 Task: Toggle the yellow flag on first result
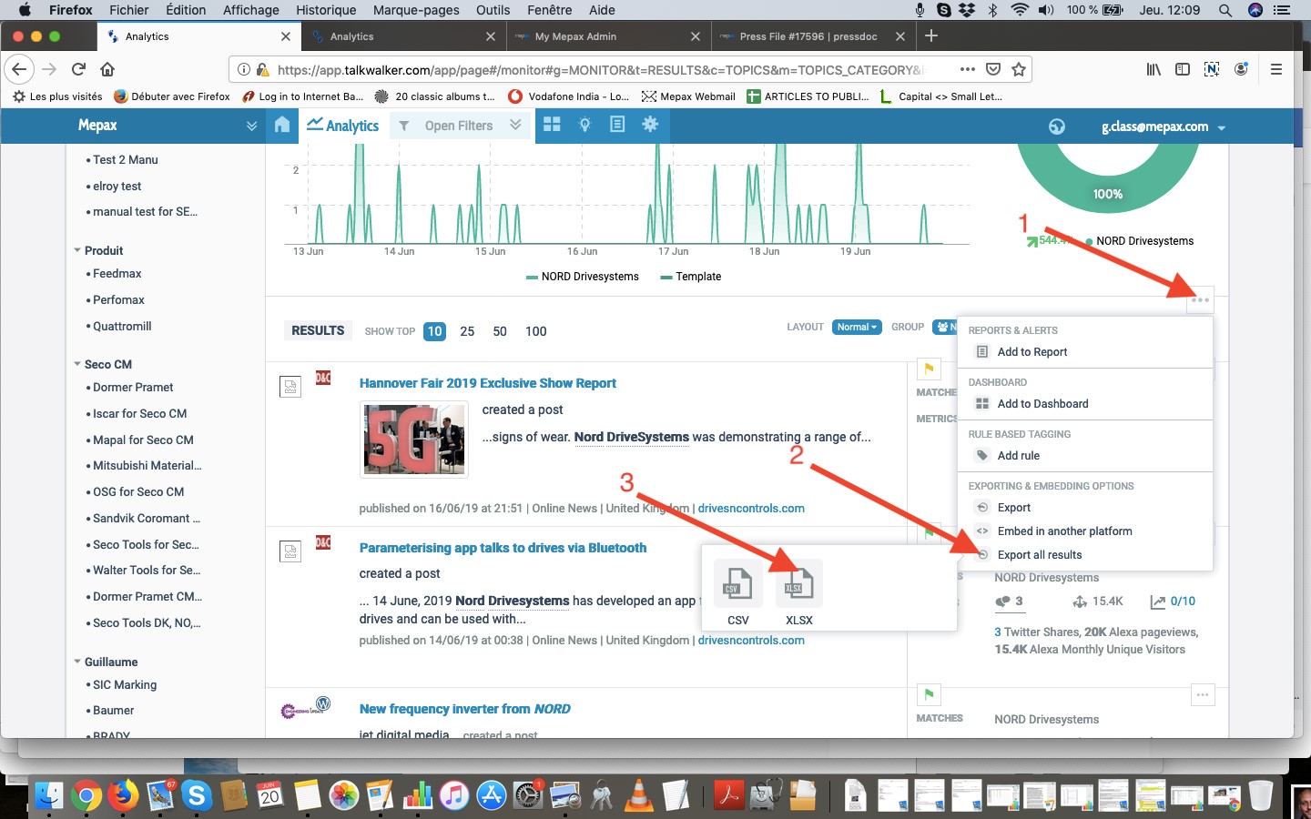929,369
